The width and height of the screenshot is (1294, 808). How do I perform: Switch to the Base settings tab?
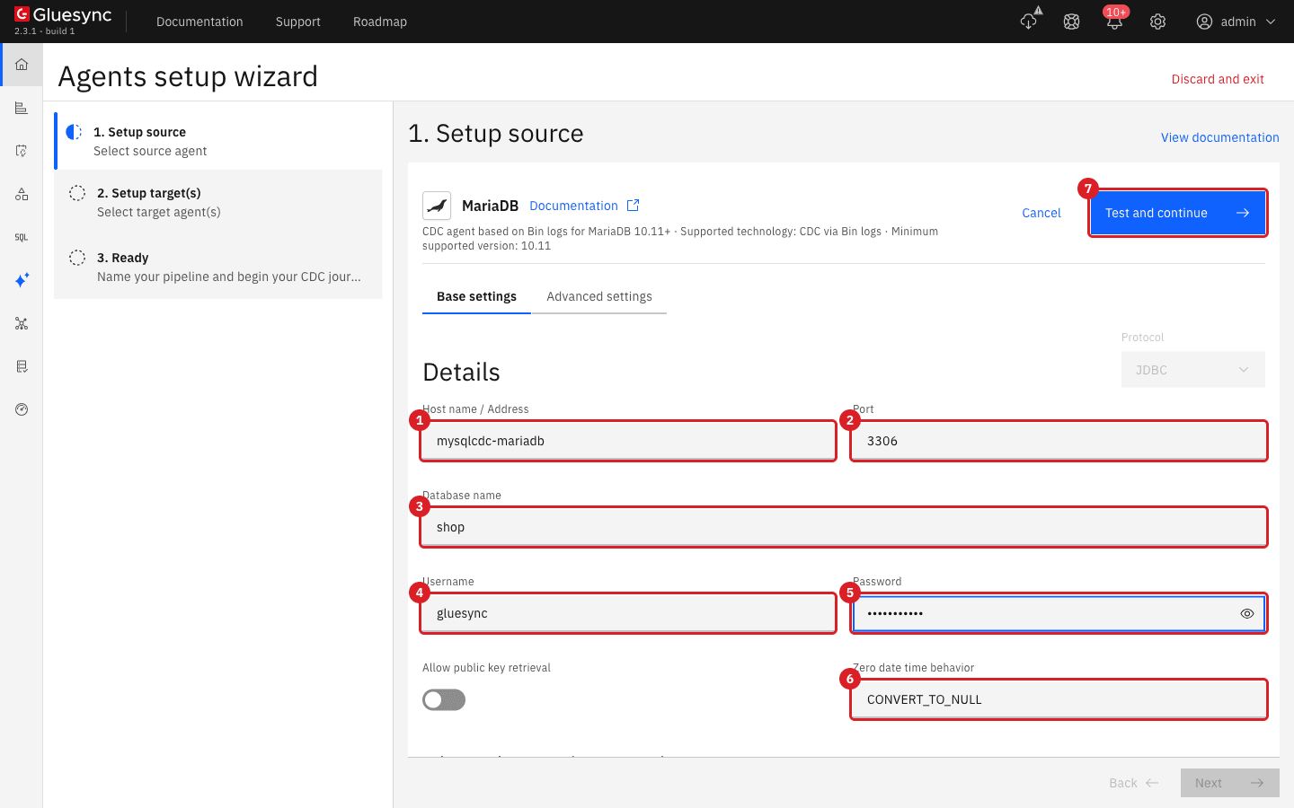point(476,296)
